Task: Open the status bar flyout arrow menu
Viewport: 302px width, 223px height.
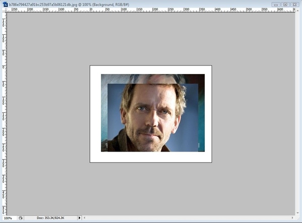Action: click(79, 218)
